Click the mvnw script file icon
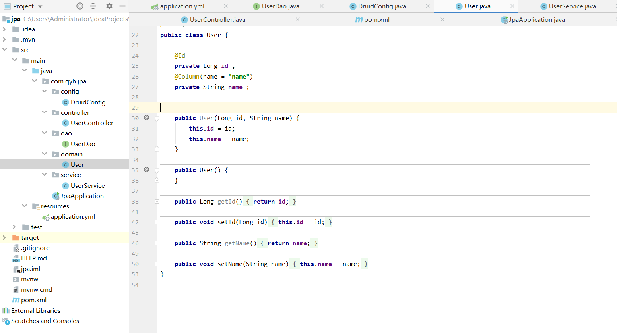617x333 pixels. [16, 279]
